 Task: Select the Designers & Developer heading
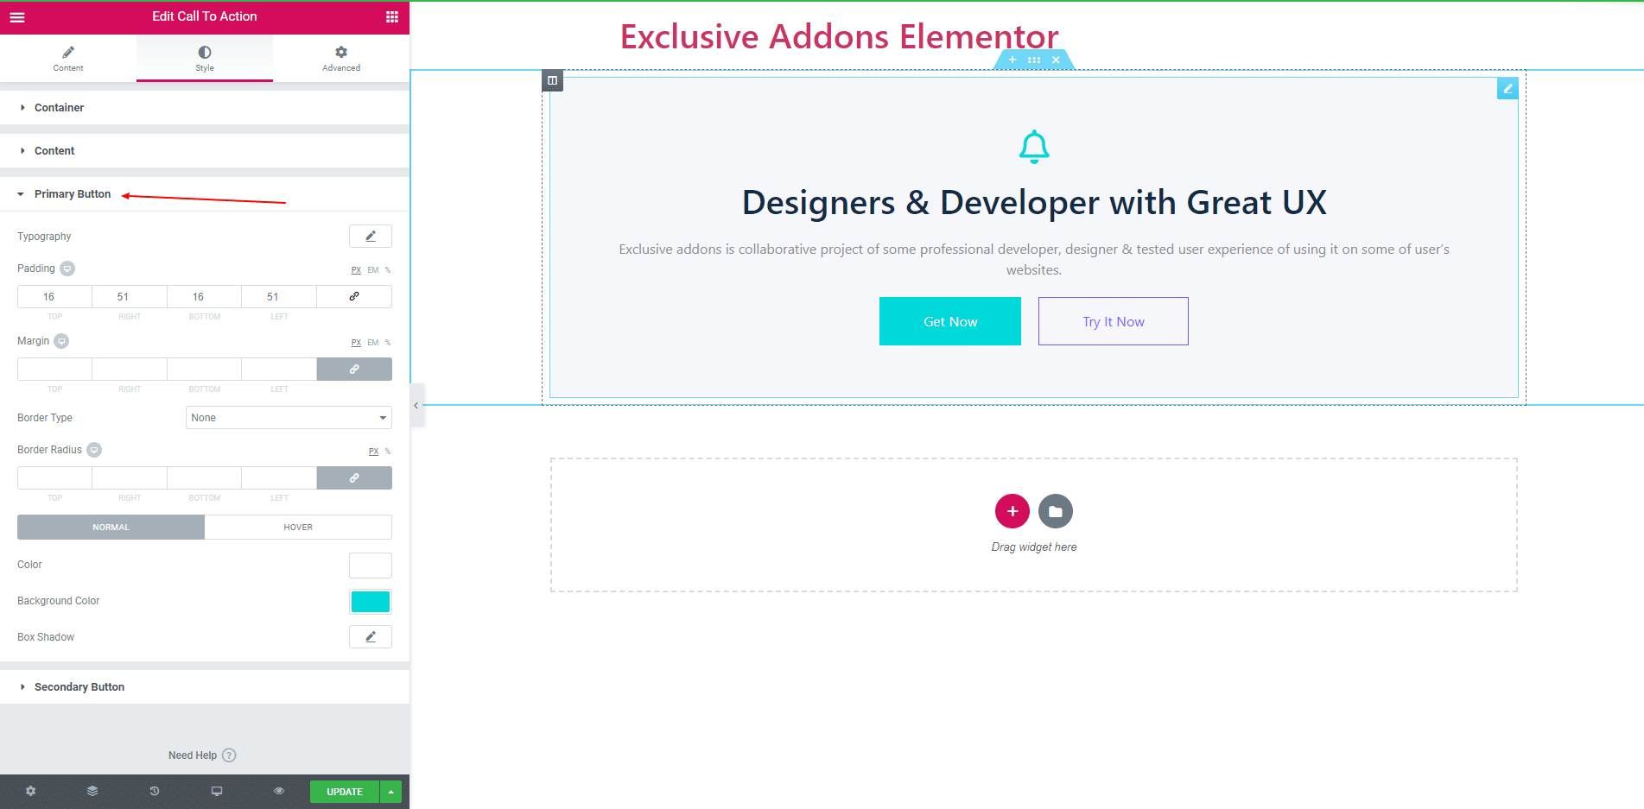pos(1034,203)
